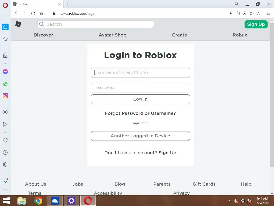The width and height of the screenshot is (274, 206).
Task: Open Opera sidebar history clock icon
Action: 5,153
